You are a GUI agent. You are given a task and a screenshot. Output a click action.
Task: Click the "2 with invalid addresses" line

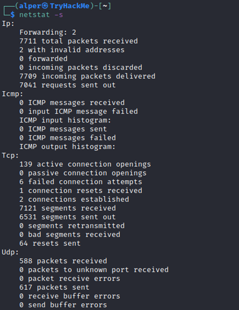pos(72,50)
